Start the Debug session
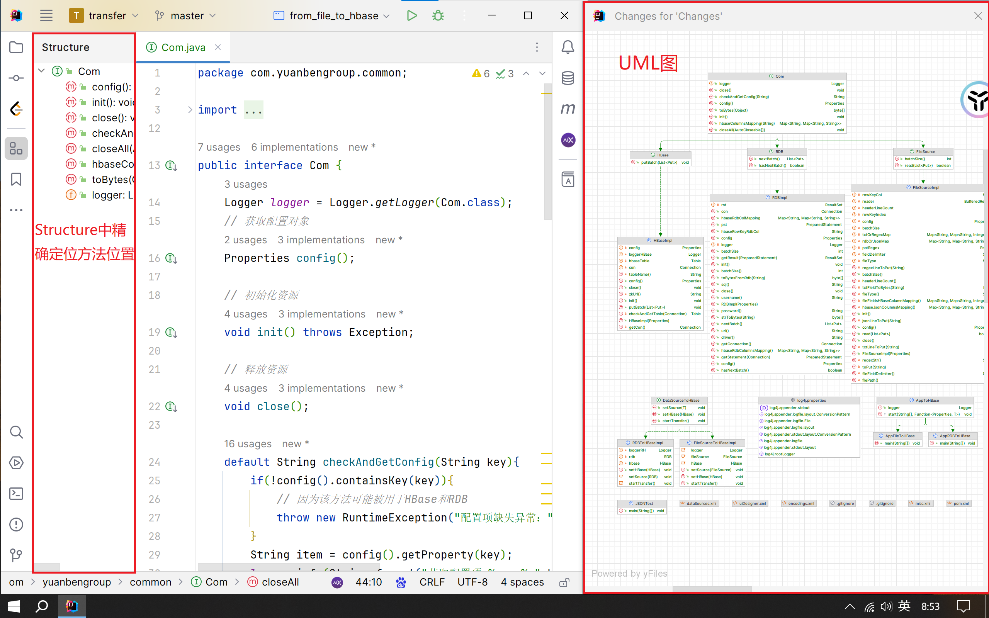Image resolution: width=989 pixels, height=618 pixels. click(438, 15)
